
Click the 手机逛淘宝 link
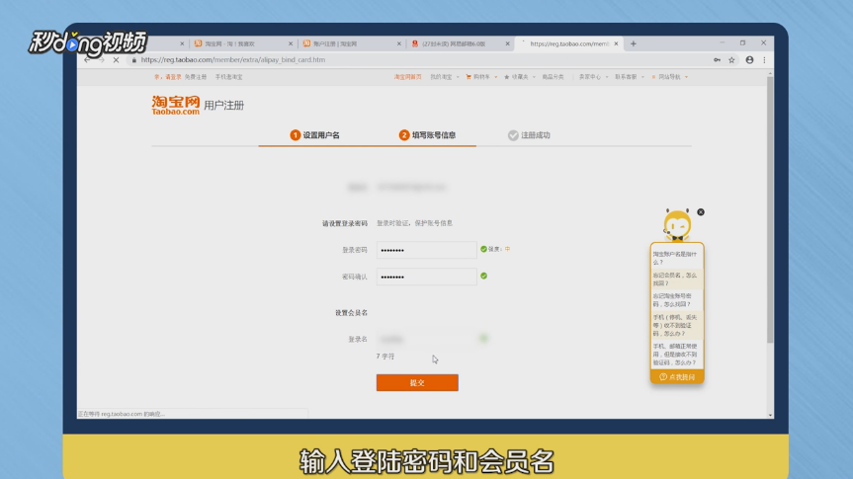[x=228, y=77]
